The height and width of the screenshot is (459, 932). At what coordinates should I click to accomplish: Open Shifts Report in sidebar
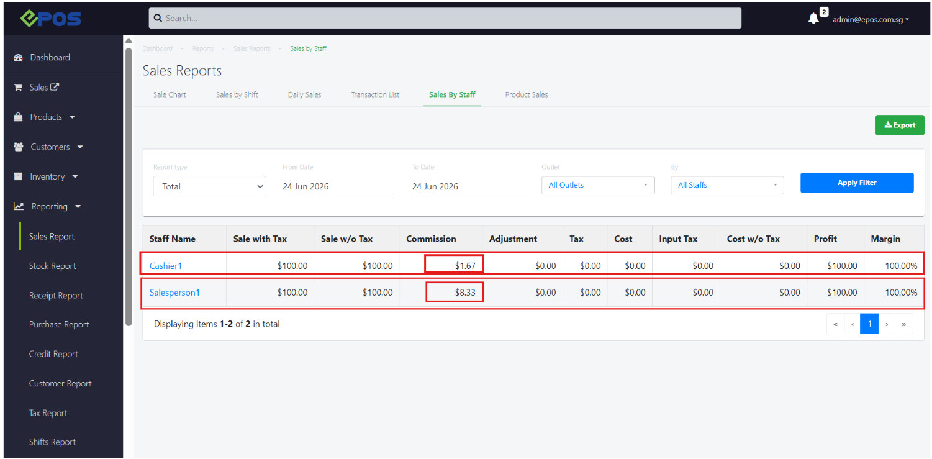click(x=52, y=442)
